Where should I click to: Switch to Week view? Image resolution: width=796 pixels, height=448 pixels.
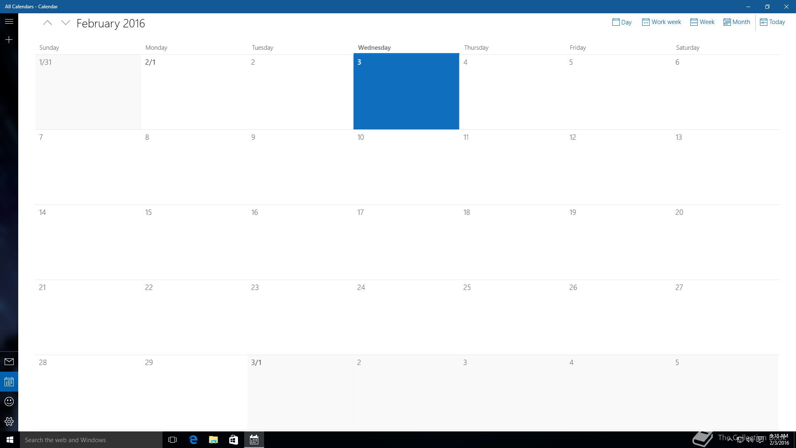[x=702, y=22]
